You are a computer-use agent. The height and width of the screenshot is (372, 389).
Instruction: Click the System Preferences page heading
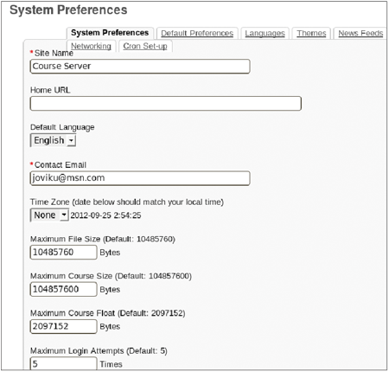(68, 10)
